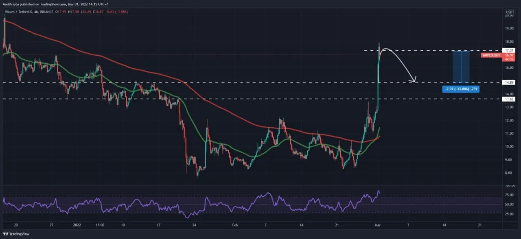
Task: Click the AsetKripto author name
Action: point(11,4)
